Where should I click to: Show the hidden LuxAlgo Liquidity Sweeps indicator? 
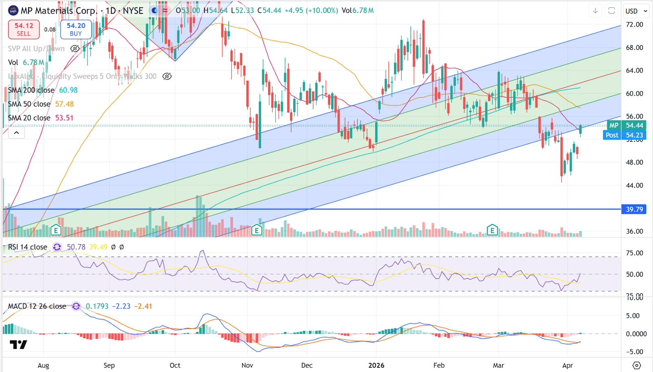[167, 76]
